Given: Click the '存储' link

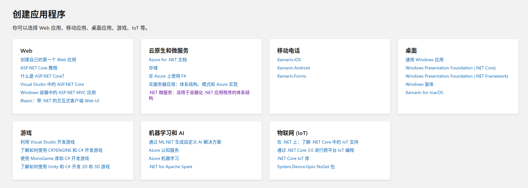Looking at the screenshot, I should point(153,68).
